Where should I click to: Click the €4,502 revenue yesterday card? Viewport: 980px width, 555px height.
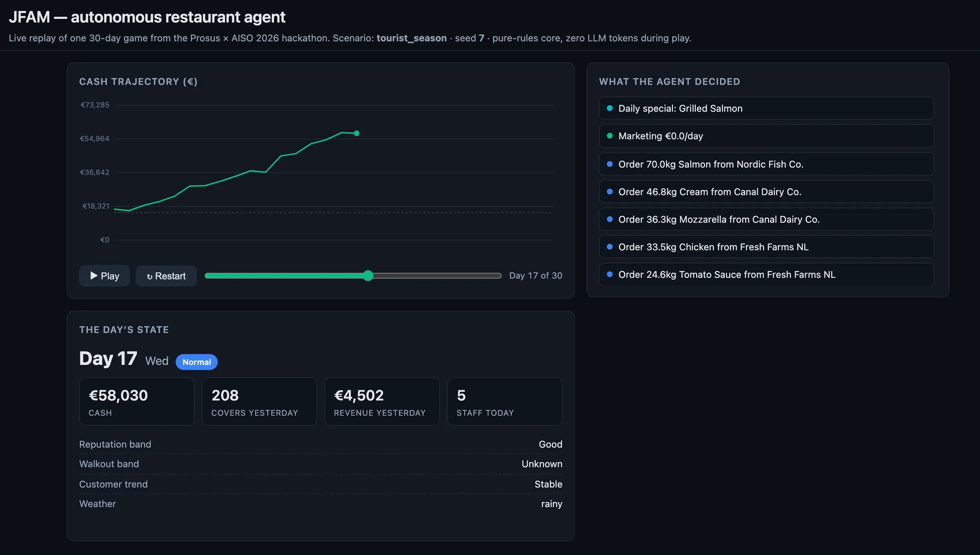click(382, 402)
